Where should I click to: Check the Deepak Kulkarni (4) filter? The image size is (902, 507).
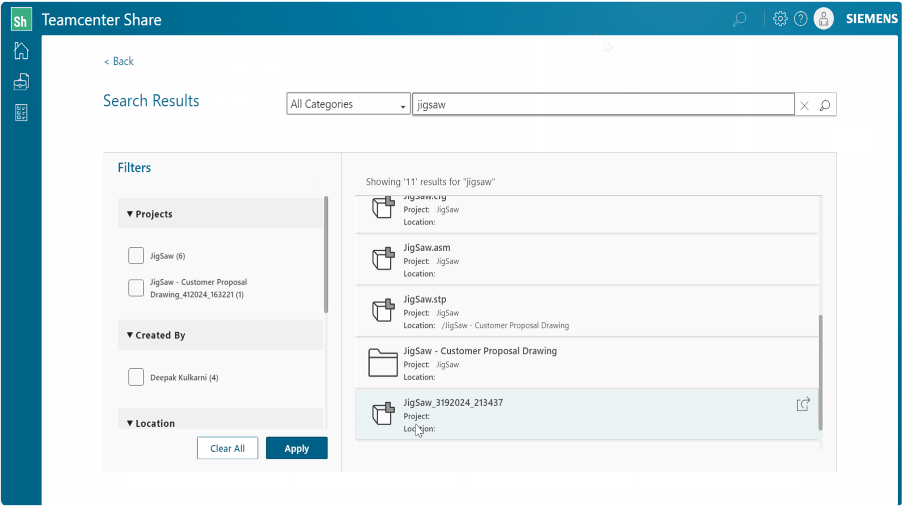(x=136, y=376)
